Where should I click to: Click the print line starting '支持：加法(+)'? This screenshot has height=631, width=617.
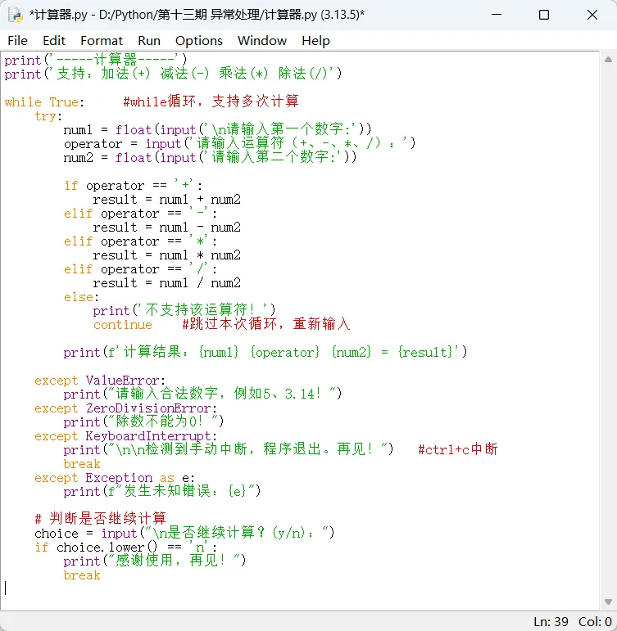coord(173,74)
